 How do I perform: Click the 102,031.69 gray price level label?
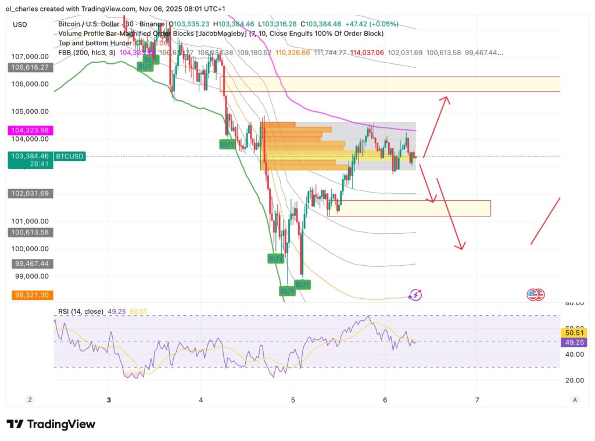coord(31,193)
